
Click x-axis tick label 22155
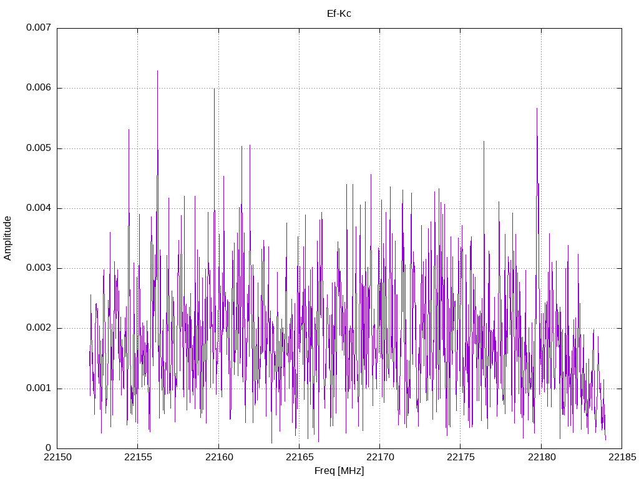[138, 457]
